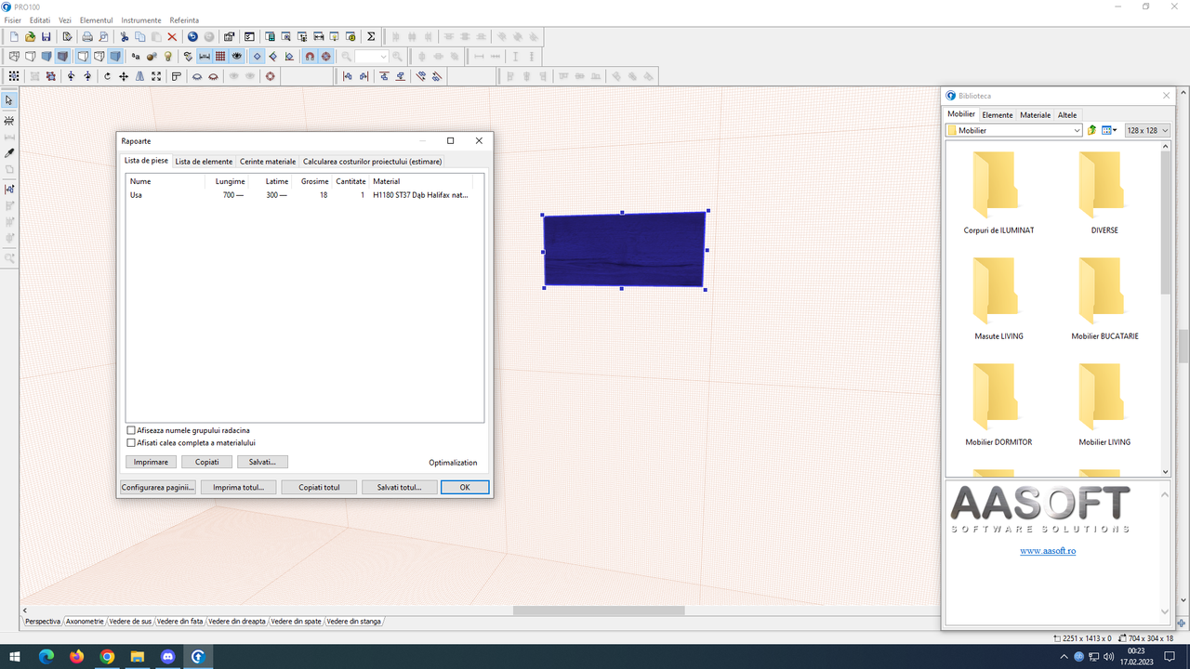
Task: Click the Print icon in the toolbar
Action: (87, 37)
